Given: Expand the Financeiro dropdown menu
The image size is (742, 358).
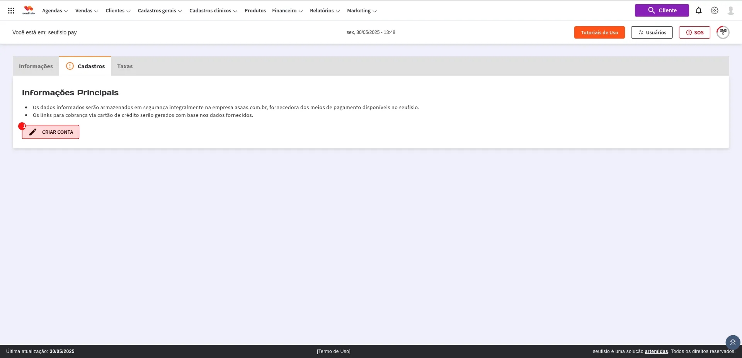Looking at the screenshot, I should tap(287, 11).
